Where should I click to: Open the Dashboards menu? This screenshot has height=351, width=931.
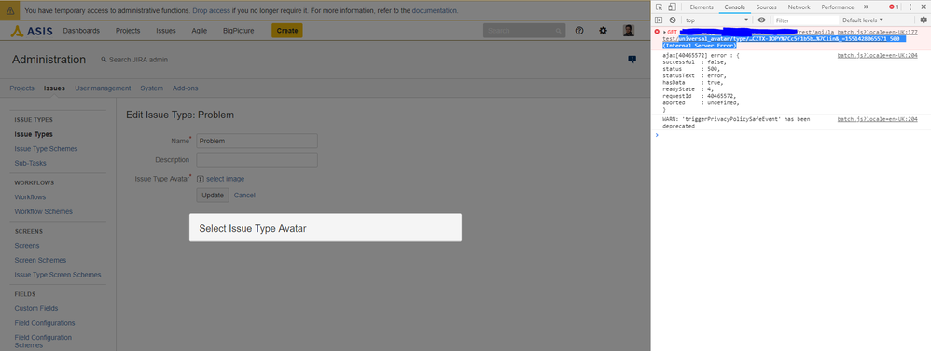click(81, 30)
